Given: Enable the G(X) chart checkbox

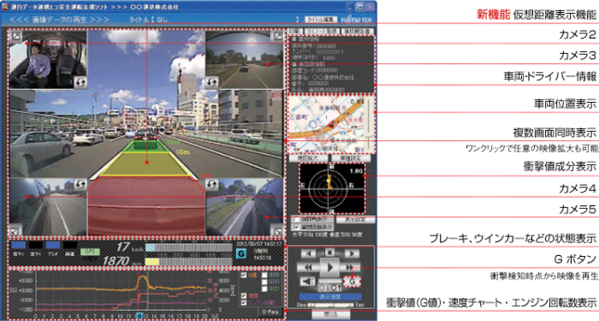Looking at the screenshot, I should click(x=264, y=275).
